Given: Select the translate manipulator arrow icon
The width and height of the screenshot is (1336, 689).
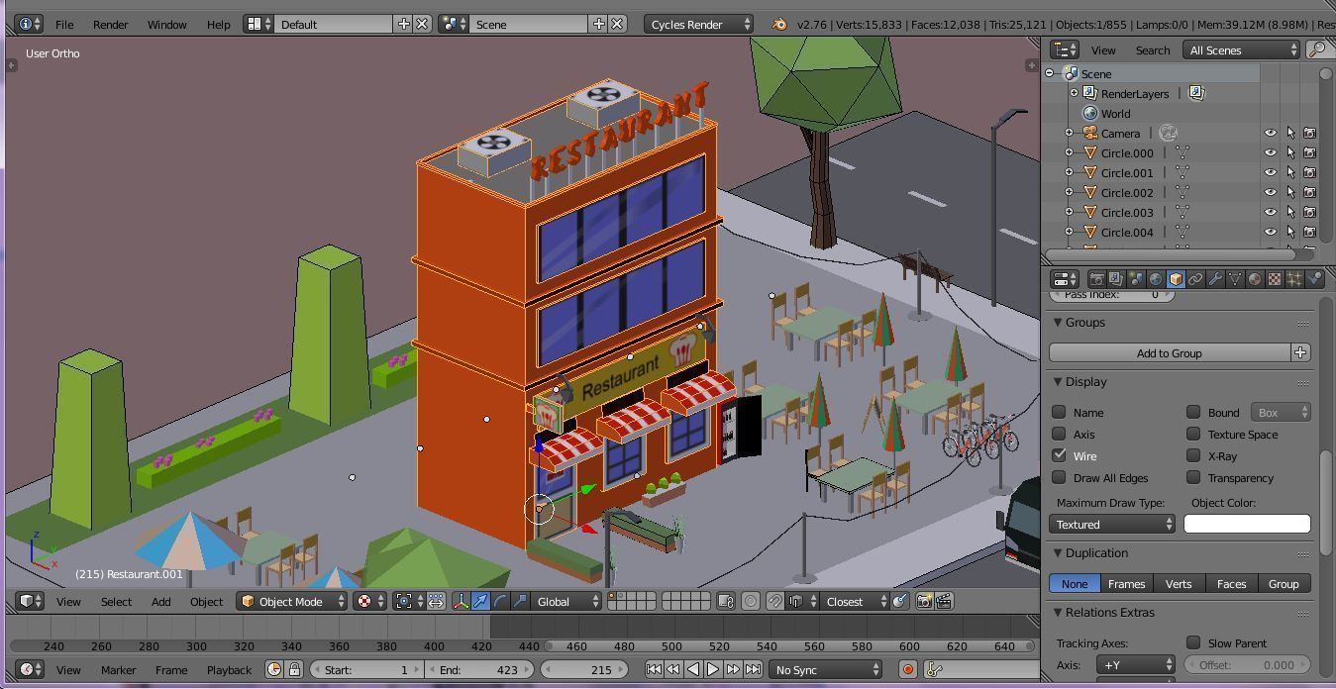Looking at the screenshot, I should [x=480, y=601].
